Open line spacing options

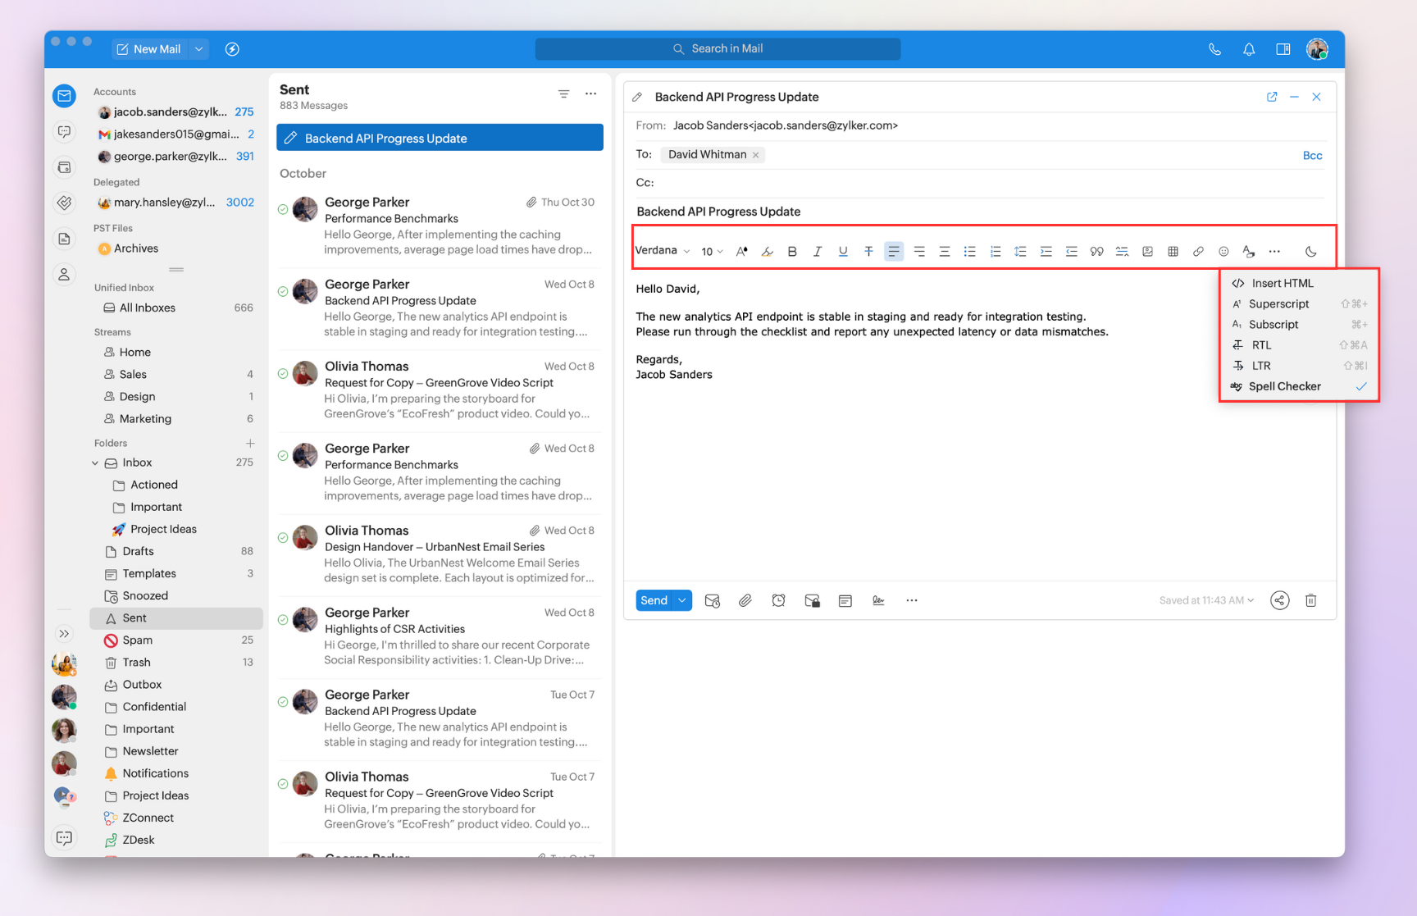pyautogui.click(x=1021, y=252)
